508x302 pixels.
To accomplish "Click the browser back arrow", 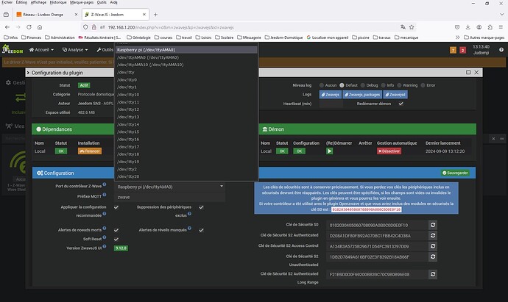I will click(x=7, y=27).
